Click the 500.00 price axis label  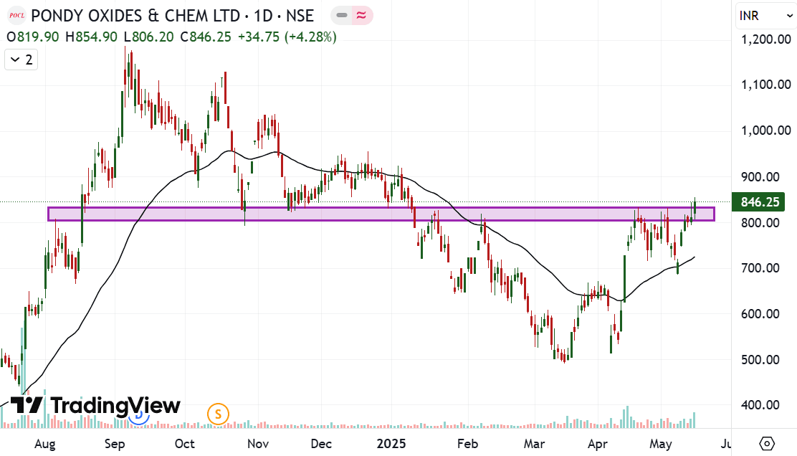760,359
